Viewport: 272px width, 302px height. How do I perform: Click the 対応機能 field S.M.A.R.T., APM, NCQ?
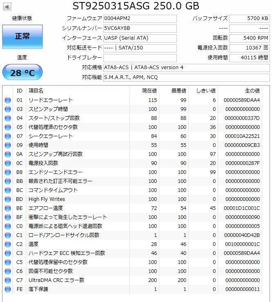click(187, 78)
